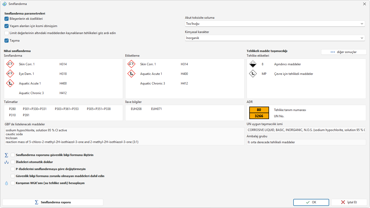370x208 pixels.
Task: Click the EUH208 supplementary statement
Action: tap(136, 109)
